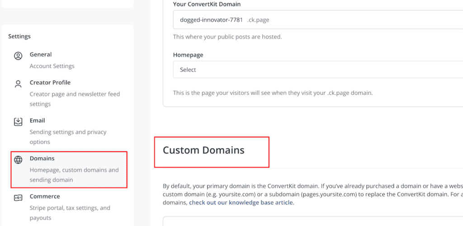The width and height of the screenshot is (463, 226).
Task: Click 'Homepage, custom domains and sending domain' text
Action: (x=74, y=175)
